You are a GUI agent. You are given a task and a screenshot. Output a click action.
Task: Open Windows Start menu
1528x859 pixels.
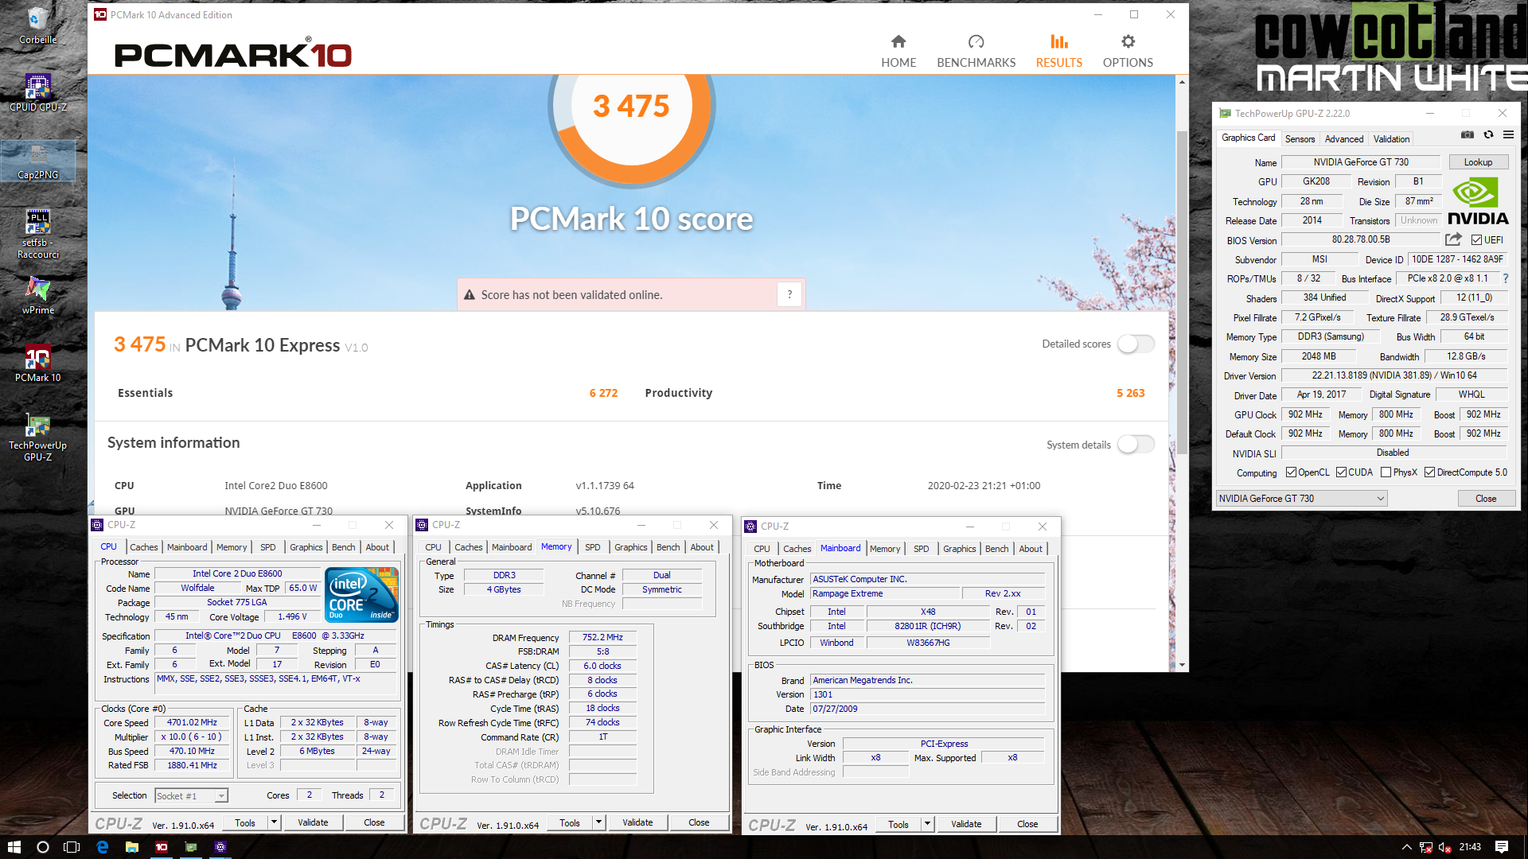[x=14, y=847]
